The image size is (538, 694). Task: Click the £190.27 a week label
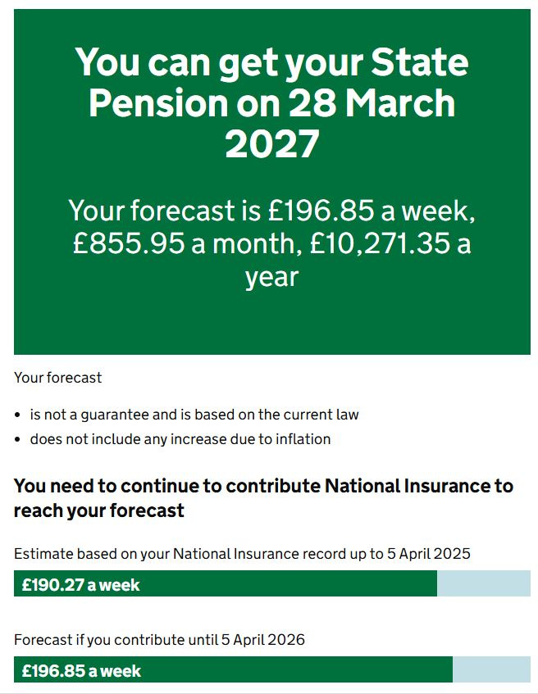(80, 585)
